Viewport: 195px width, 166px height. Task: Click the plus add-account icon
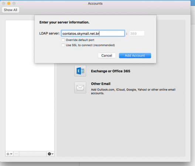(8, 154)
